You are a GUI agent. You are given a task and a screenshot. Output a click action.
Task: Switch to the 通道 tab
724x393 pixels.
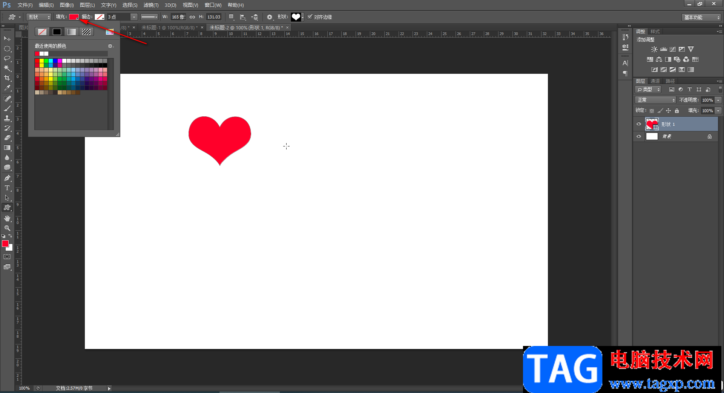point(655,81)
